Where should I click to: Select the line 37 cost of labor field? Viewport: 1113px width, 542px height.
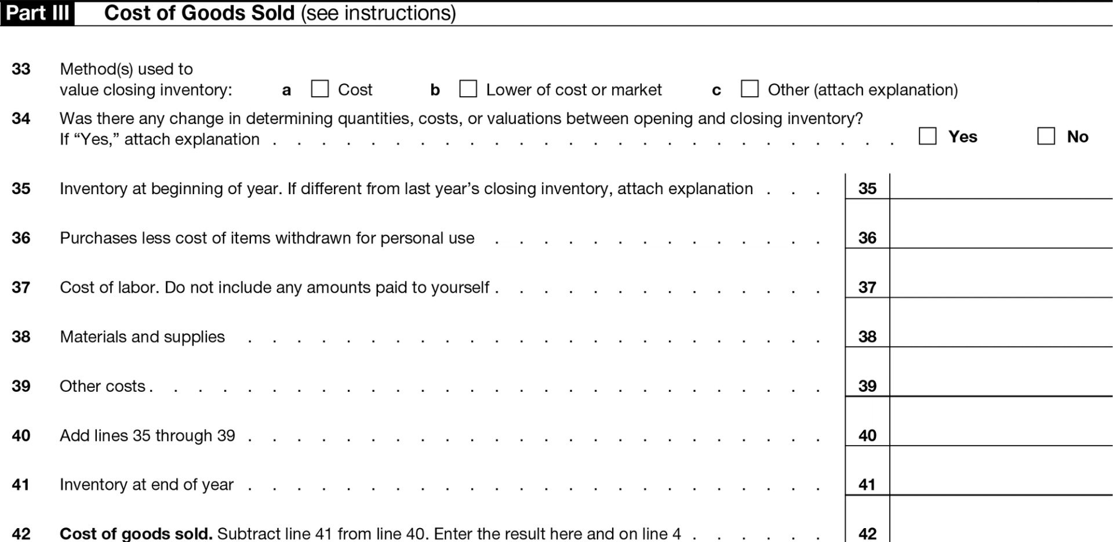1001,273
